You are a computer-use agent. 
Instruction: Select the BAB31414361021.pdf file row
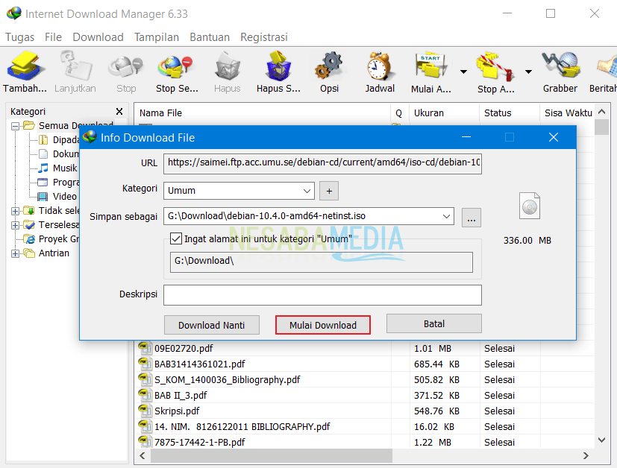pos(364,364)
